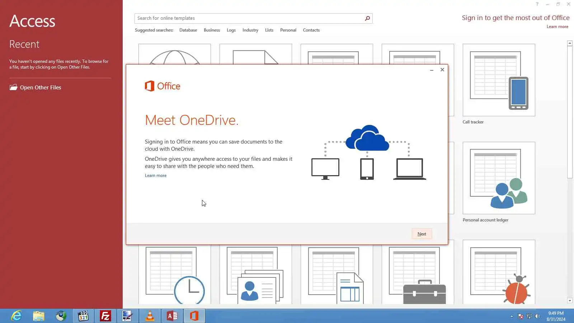The image size is (574, 323).
Task: Click Sign in to get the most out of Office
Action: pos(516,18)
